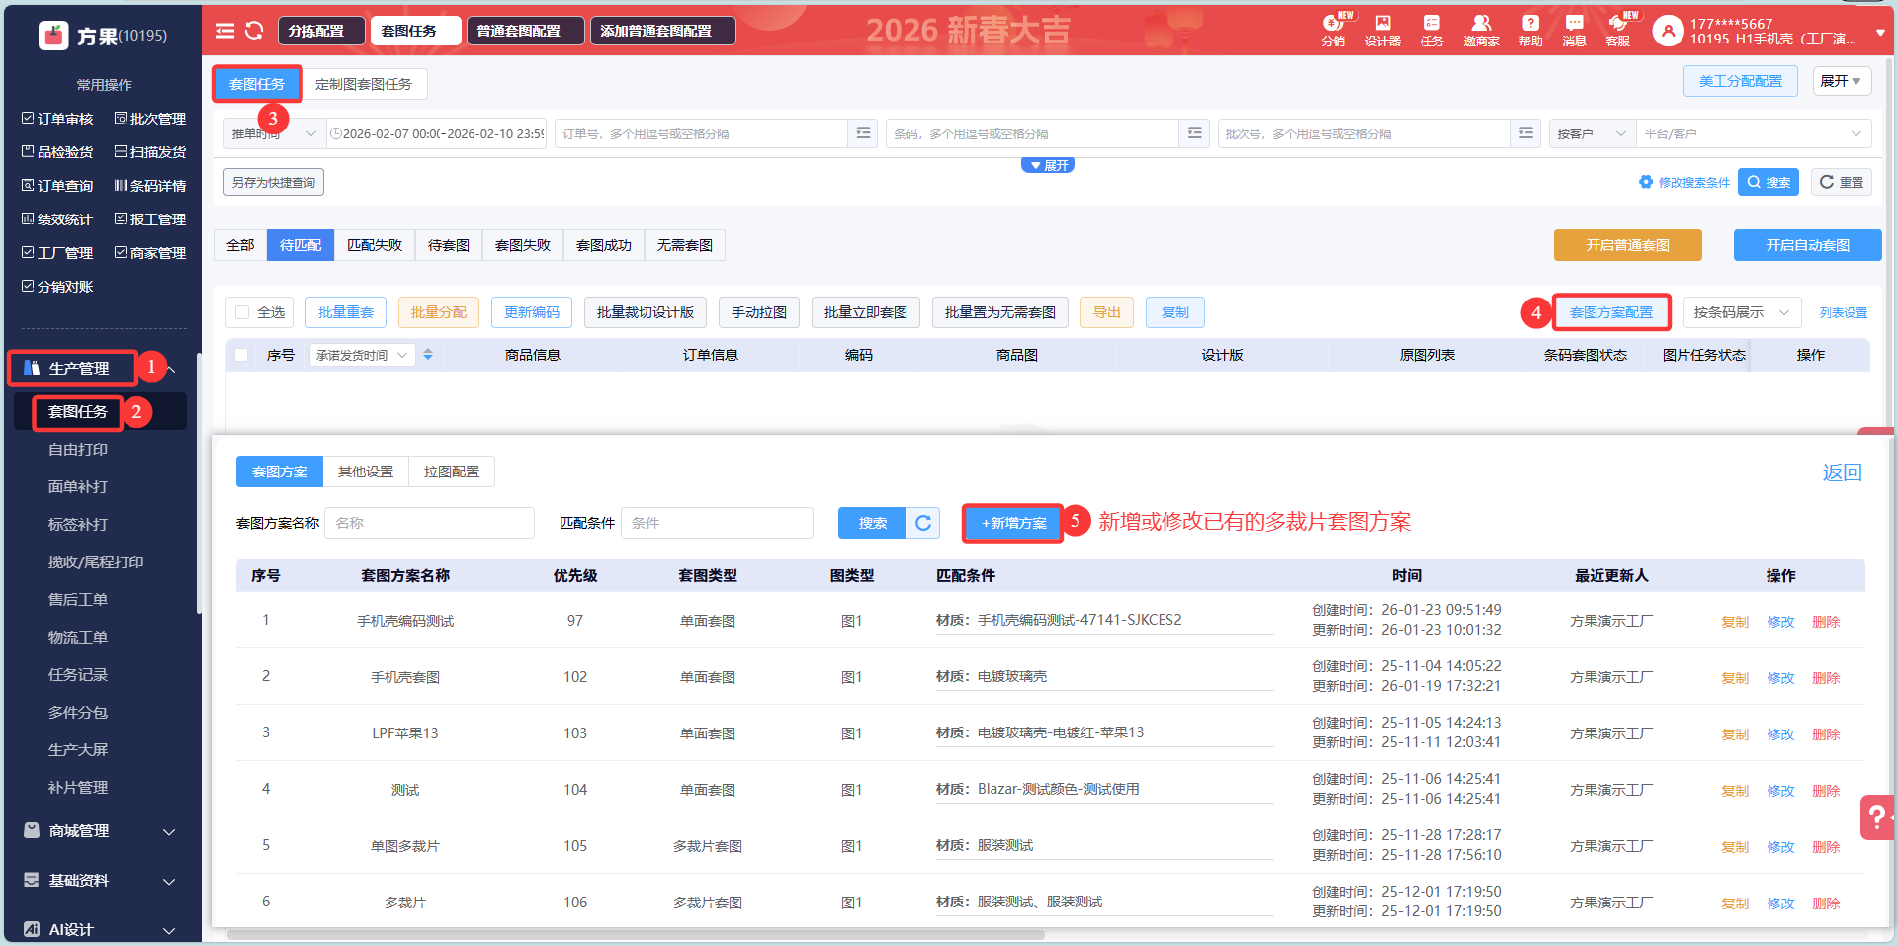Open the 承诺发货时间 sort dropdown
Image resolution: width=1898 pixels, height=946 pixels.
pos(361,355)
